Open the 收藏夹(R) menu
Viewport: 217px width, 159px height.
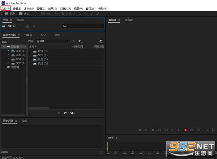[65, 9]
